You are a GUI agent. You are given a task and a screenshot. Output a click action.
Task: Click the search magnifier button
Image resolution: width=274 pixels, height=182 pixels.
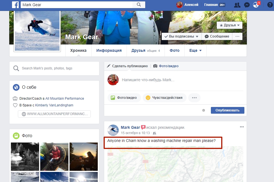click(x=139, y=5)
